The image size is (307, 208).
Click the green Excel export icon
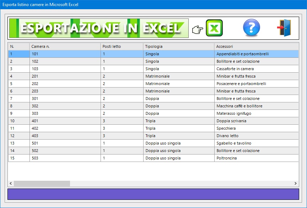214,28
